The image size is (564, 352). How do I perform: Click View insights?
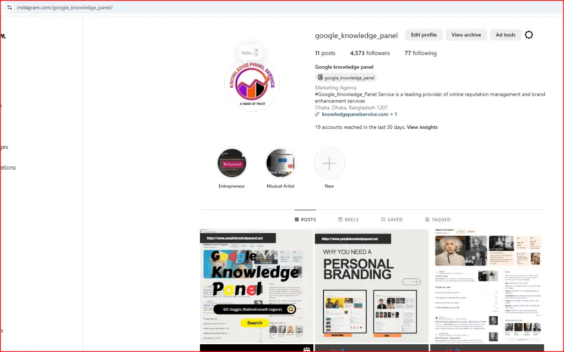[422, 127]
